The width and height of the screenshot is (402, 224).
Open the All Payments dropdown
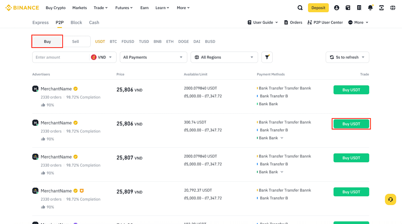153,57
